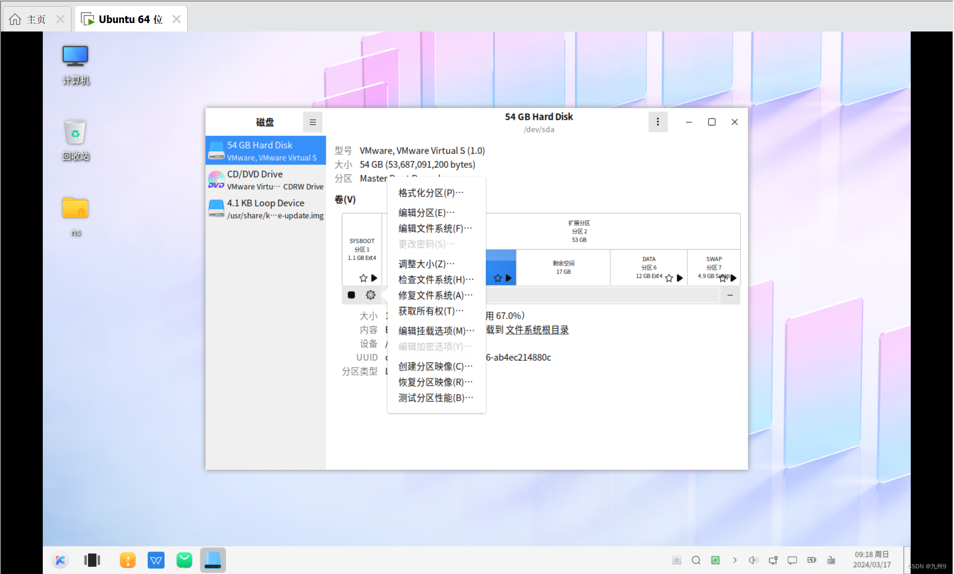The height and width of the screenshot is (574, 954).
Task: Click the star icon on SYSBOOT partition
Action: click(363, 278)
